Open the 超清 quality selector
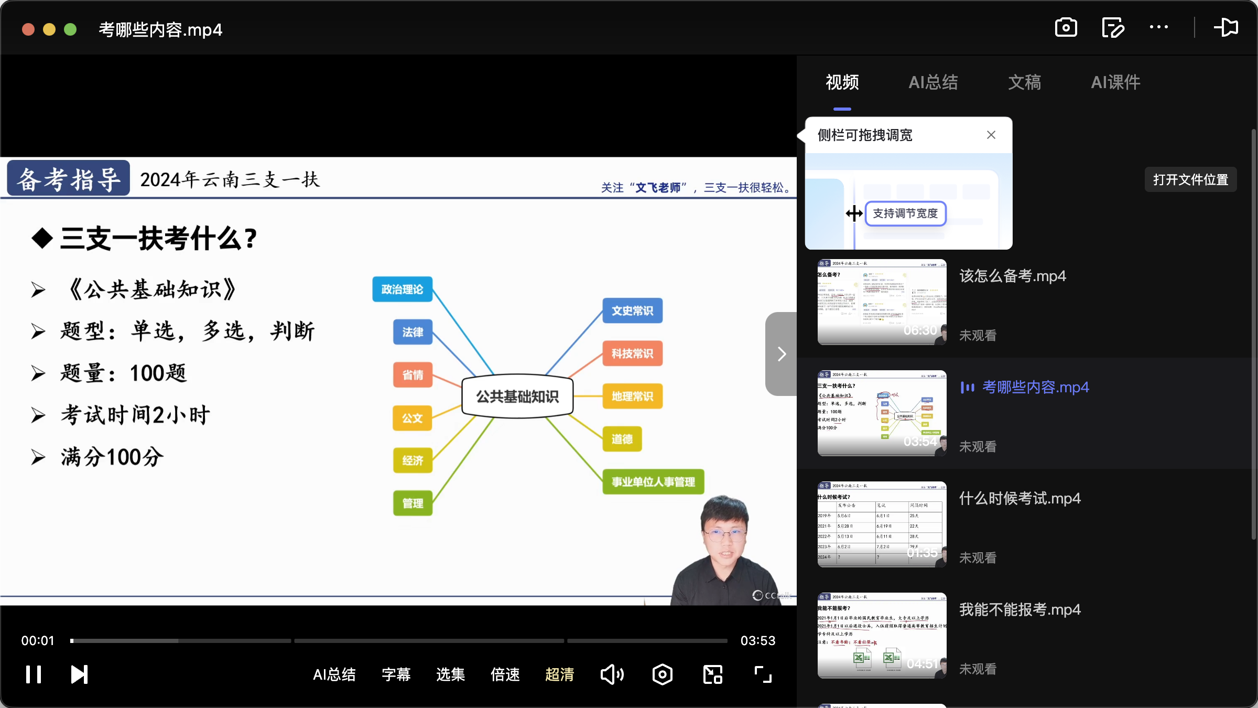 (x=560, y=674)
